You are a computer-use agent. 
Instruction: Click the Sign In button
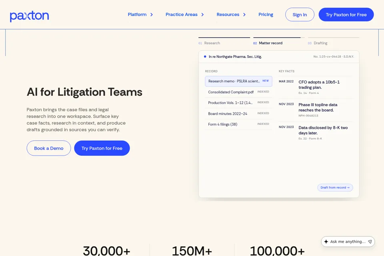point(300,15)
